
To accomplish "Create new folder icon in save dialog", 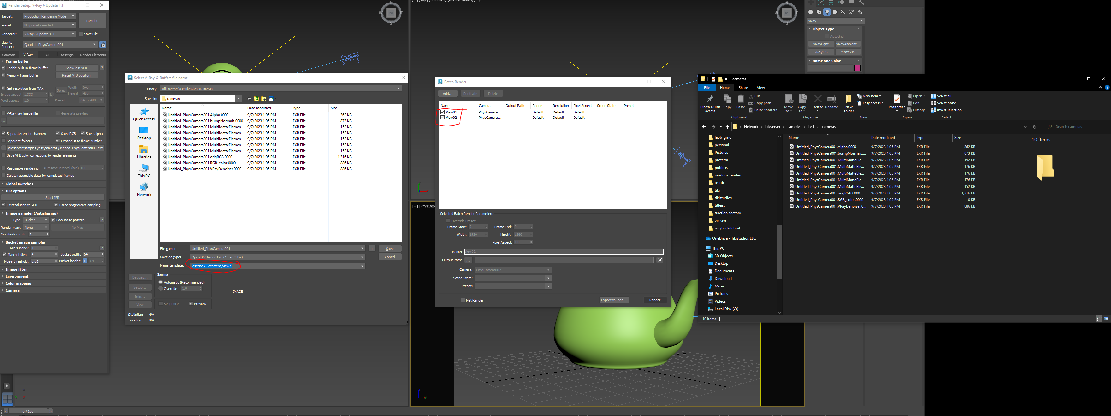I will coord(263,99).
